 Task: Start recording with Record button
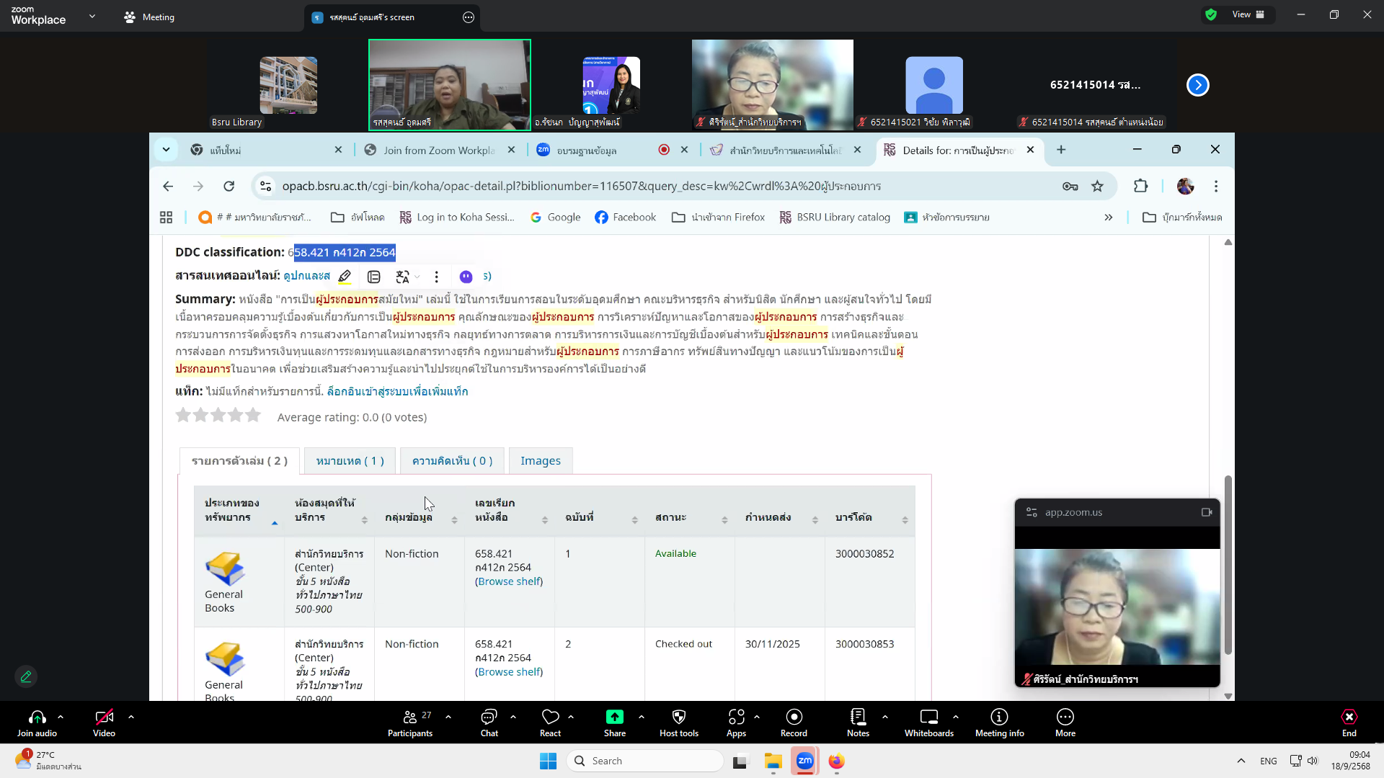tap(794, 723)
